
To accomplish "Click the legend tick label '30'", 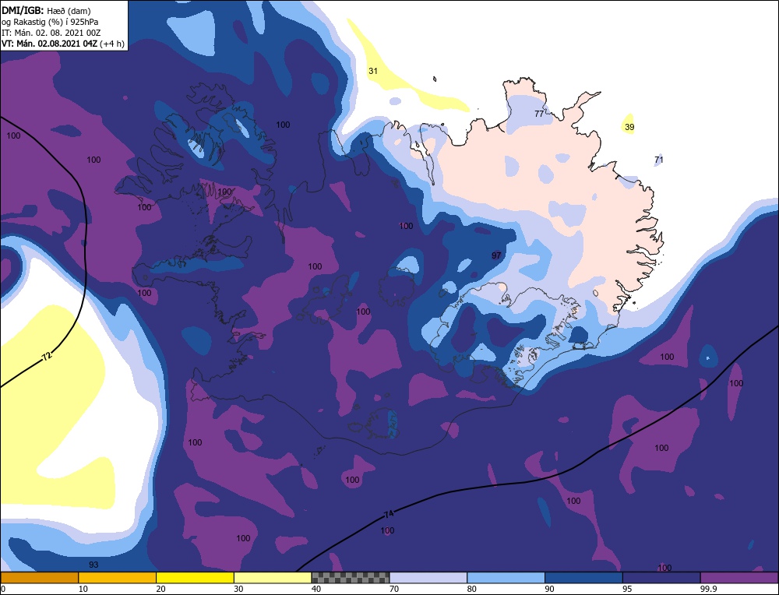I will click(238, 589).
